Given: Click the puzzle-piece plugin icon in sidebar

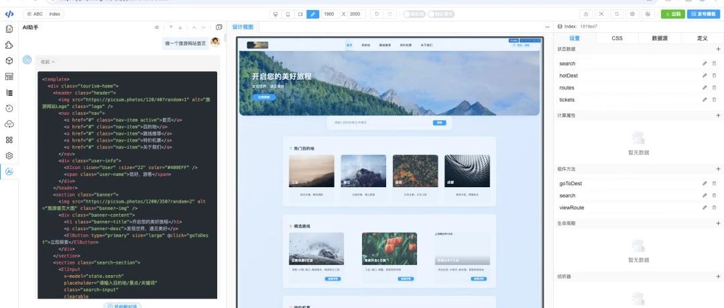Looking at the screenshot, I should (x=9, y=45).
